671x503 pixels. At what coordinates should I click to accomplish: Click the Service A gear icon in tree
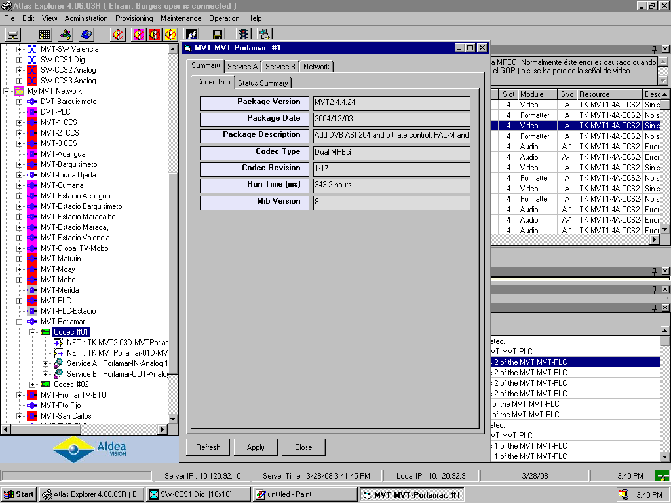(58, 363)
